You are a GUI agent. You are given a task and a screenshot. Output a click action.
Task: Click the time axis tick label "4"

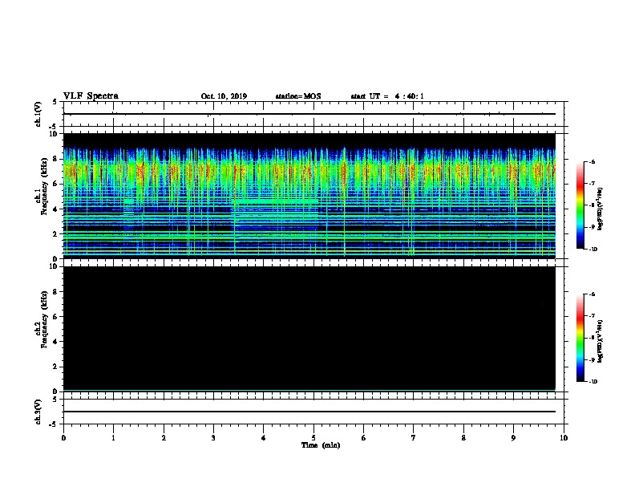(x=264, y=438)
